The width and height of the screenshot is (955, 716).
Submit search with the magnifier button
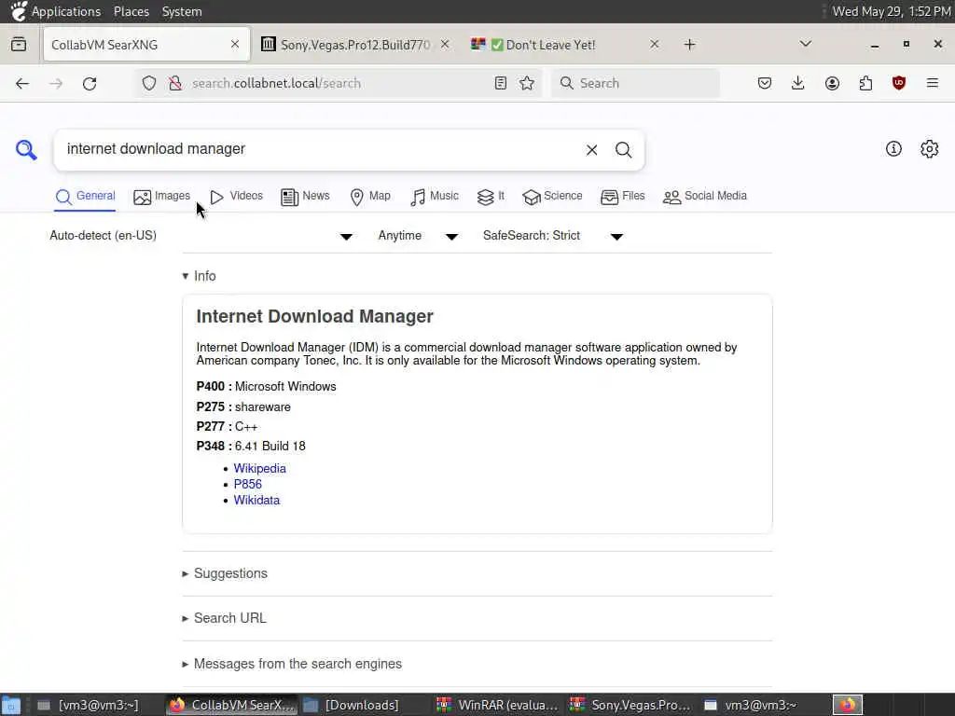(x=623, y=150)
